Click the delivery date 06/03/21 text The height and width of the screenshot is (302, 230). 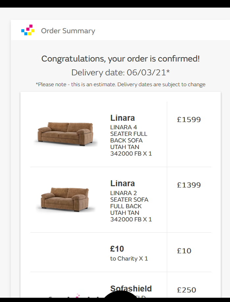pos(120,73)
